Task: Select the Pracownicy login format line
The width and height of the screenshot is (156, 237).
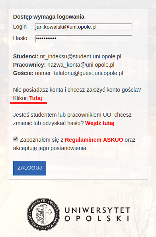Action: click(x=64, y=65)
